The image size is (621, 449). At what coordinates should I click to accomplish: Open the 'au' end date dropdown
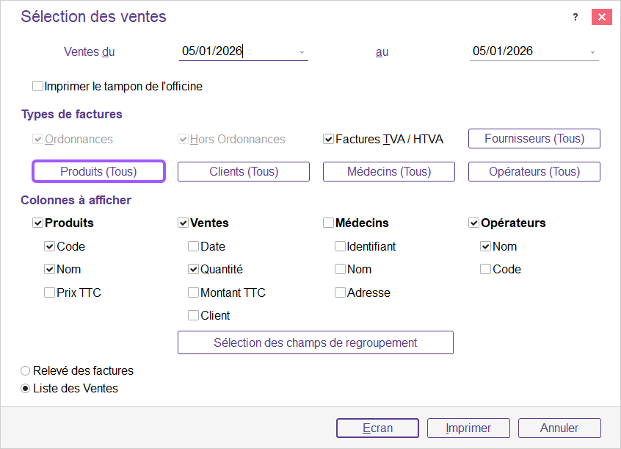(592, 52)
